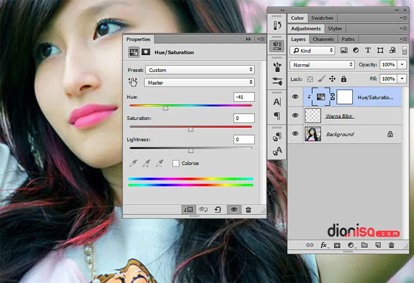414x283 pixels.
Task: Toggle lock transparent pixels
Action: click(x=310, y=79)
